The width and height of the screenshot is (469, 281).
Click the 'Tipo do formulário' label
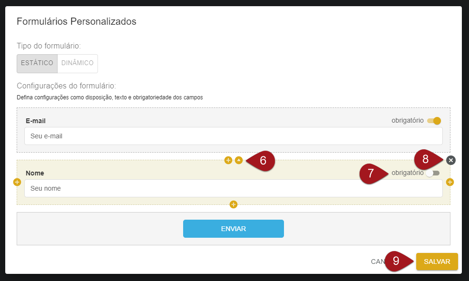click(49, 46)
